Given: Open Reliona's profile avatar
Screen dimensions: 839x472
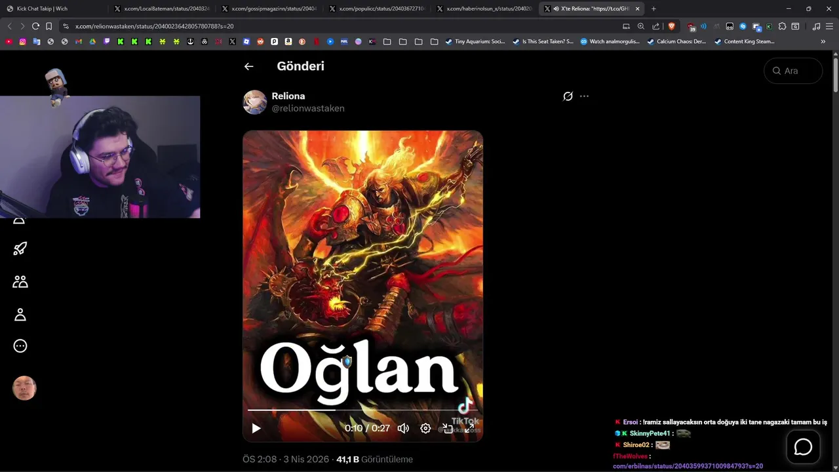Looking at the screenshot, I should pos(255,102).
